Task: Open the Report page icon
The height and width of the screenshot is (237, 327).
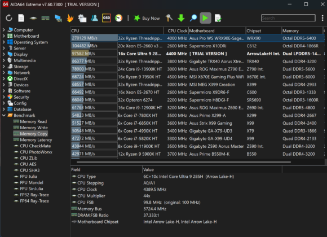Action: [x=21, y=18]
